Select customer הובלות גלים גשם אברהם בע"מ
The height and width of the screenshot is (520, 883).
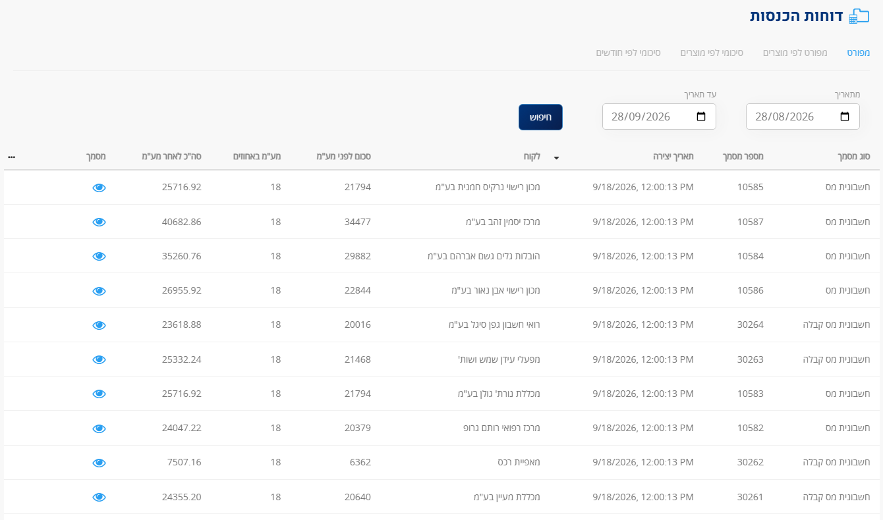tap(484, 256)
